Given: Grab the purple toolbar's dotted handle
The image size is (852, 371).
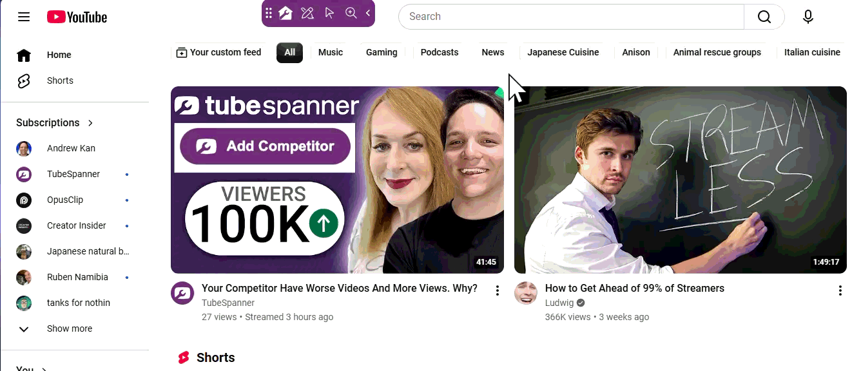Looking at the screenshot, I should (269, 13).
